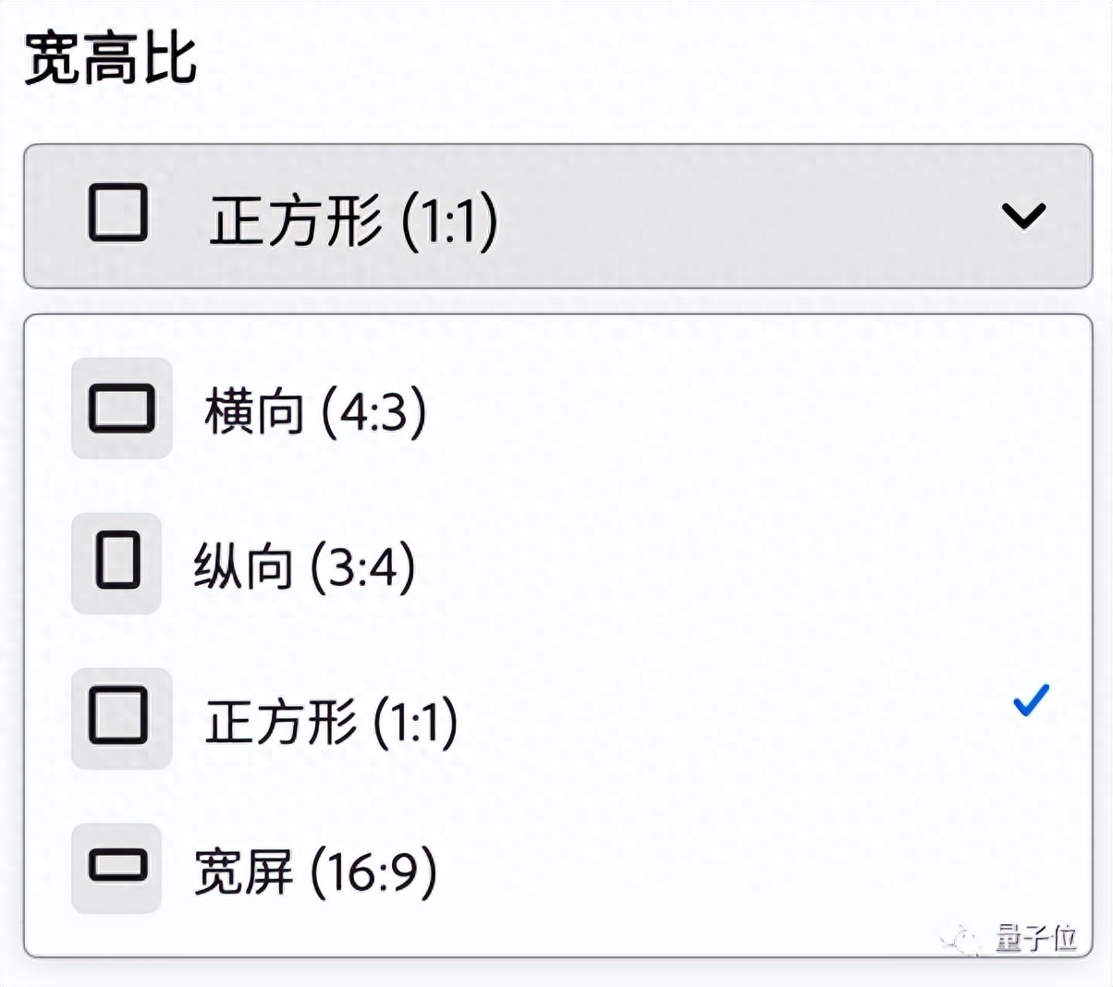The width and height of the screenshot is (1113, 987).
Task: Click the landscape 4:3 rectangle icon
Action: coord(121,408)
